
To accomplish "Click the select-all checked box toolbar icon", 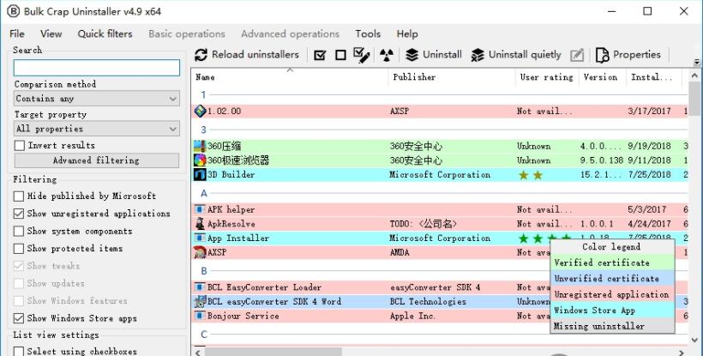I will coord(320,55).
